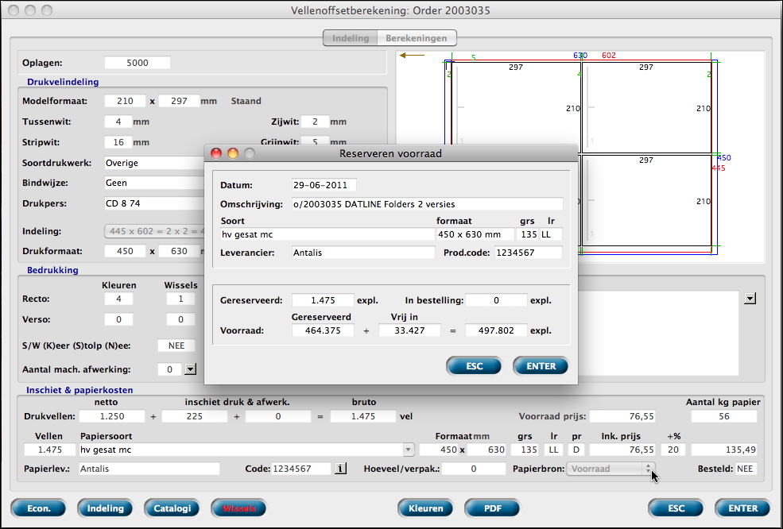783x529 pixels.
Task: Click Drukformaat field 450
Action: click(x=126, y=251)
